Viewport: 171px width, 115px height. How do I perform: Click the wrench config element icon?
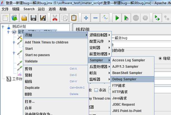[20, 37]
